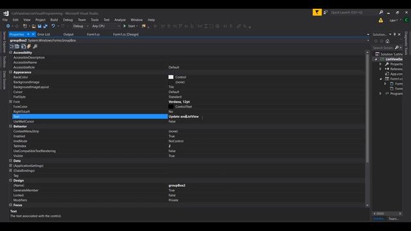Image resolution: width=411 pixels, height=231 pixels.
Task: Click the Categorized view icon in Properties
Action: tap(12, 46)
